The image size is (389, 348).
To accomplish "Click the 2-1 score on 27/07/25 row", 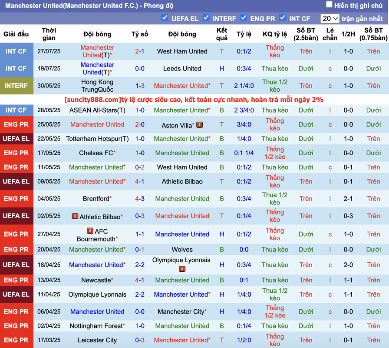I will pyautogui.click(x=140, y=51).
